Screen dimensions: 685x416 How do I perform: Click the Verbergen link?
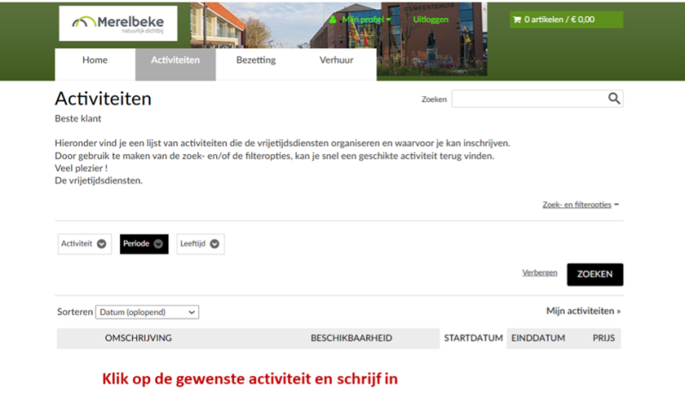(x=539, y=273)
